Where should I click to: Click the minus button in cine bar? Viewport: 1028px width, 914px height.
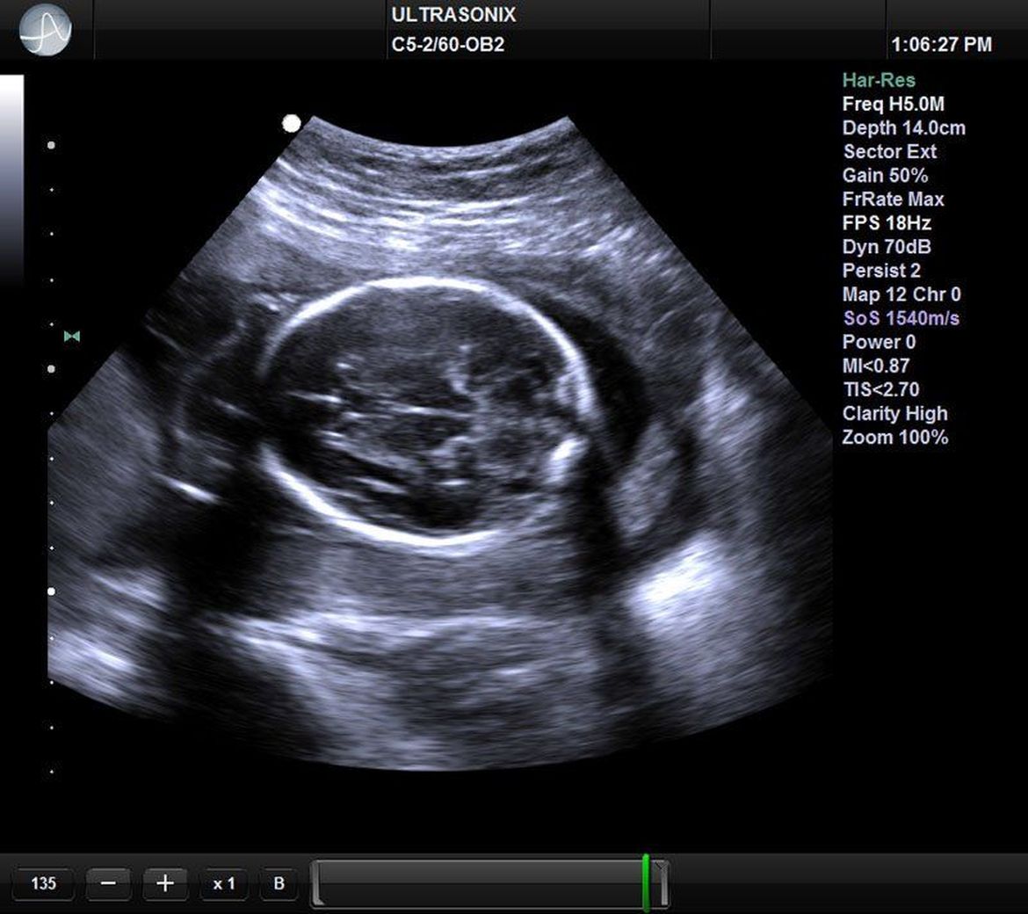pyautogui.click(x=108, y=883)
